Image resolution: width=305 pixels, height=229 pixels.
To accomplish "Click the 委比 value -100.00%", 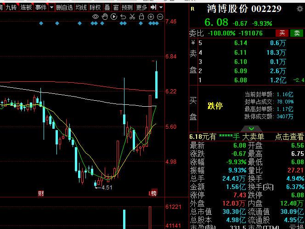I will coord(221,33).
